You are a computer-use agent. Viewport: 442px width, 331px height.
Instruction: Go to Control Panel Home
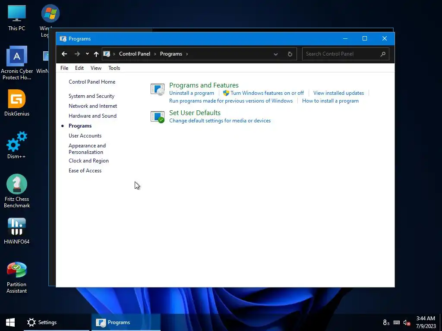(x=92, y=82)
